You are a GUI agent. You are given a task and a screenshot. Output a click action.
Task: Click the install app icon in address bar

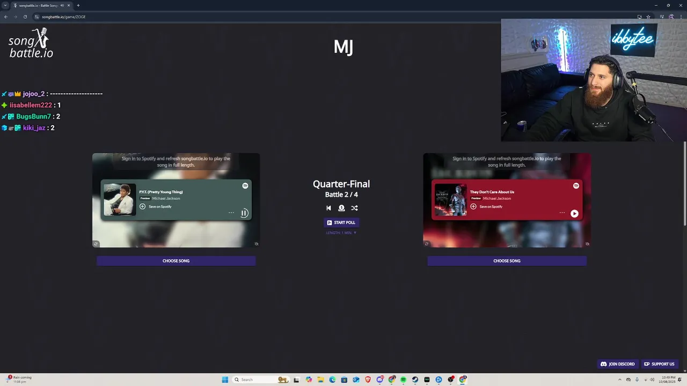coord(639,17)
